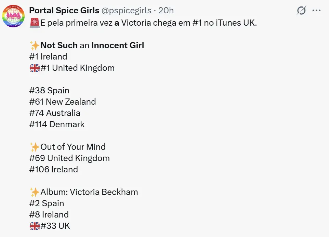Click the bold Innocent Girl text
The image size is (329, 237).
(x=118, y=45)
